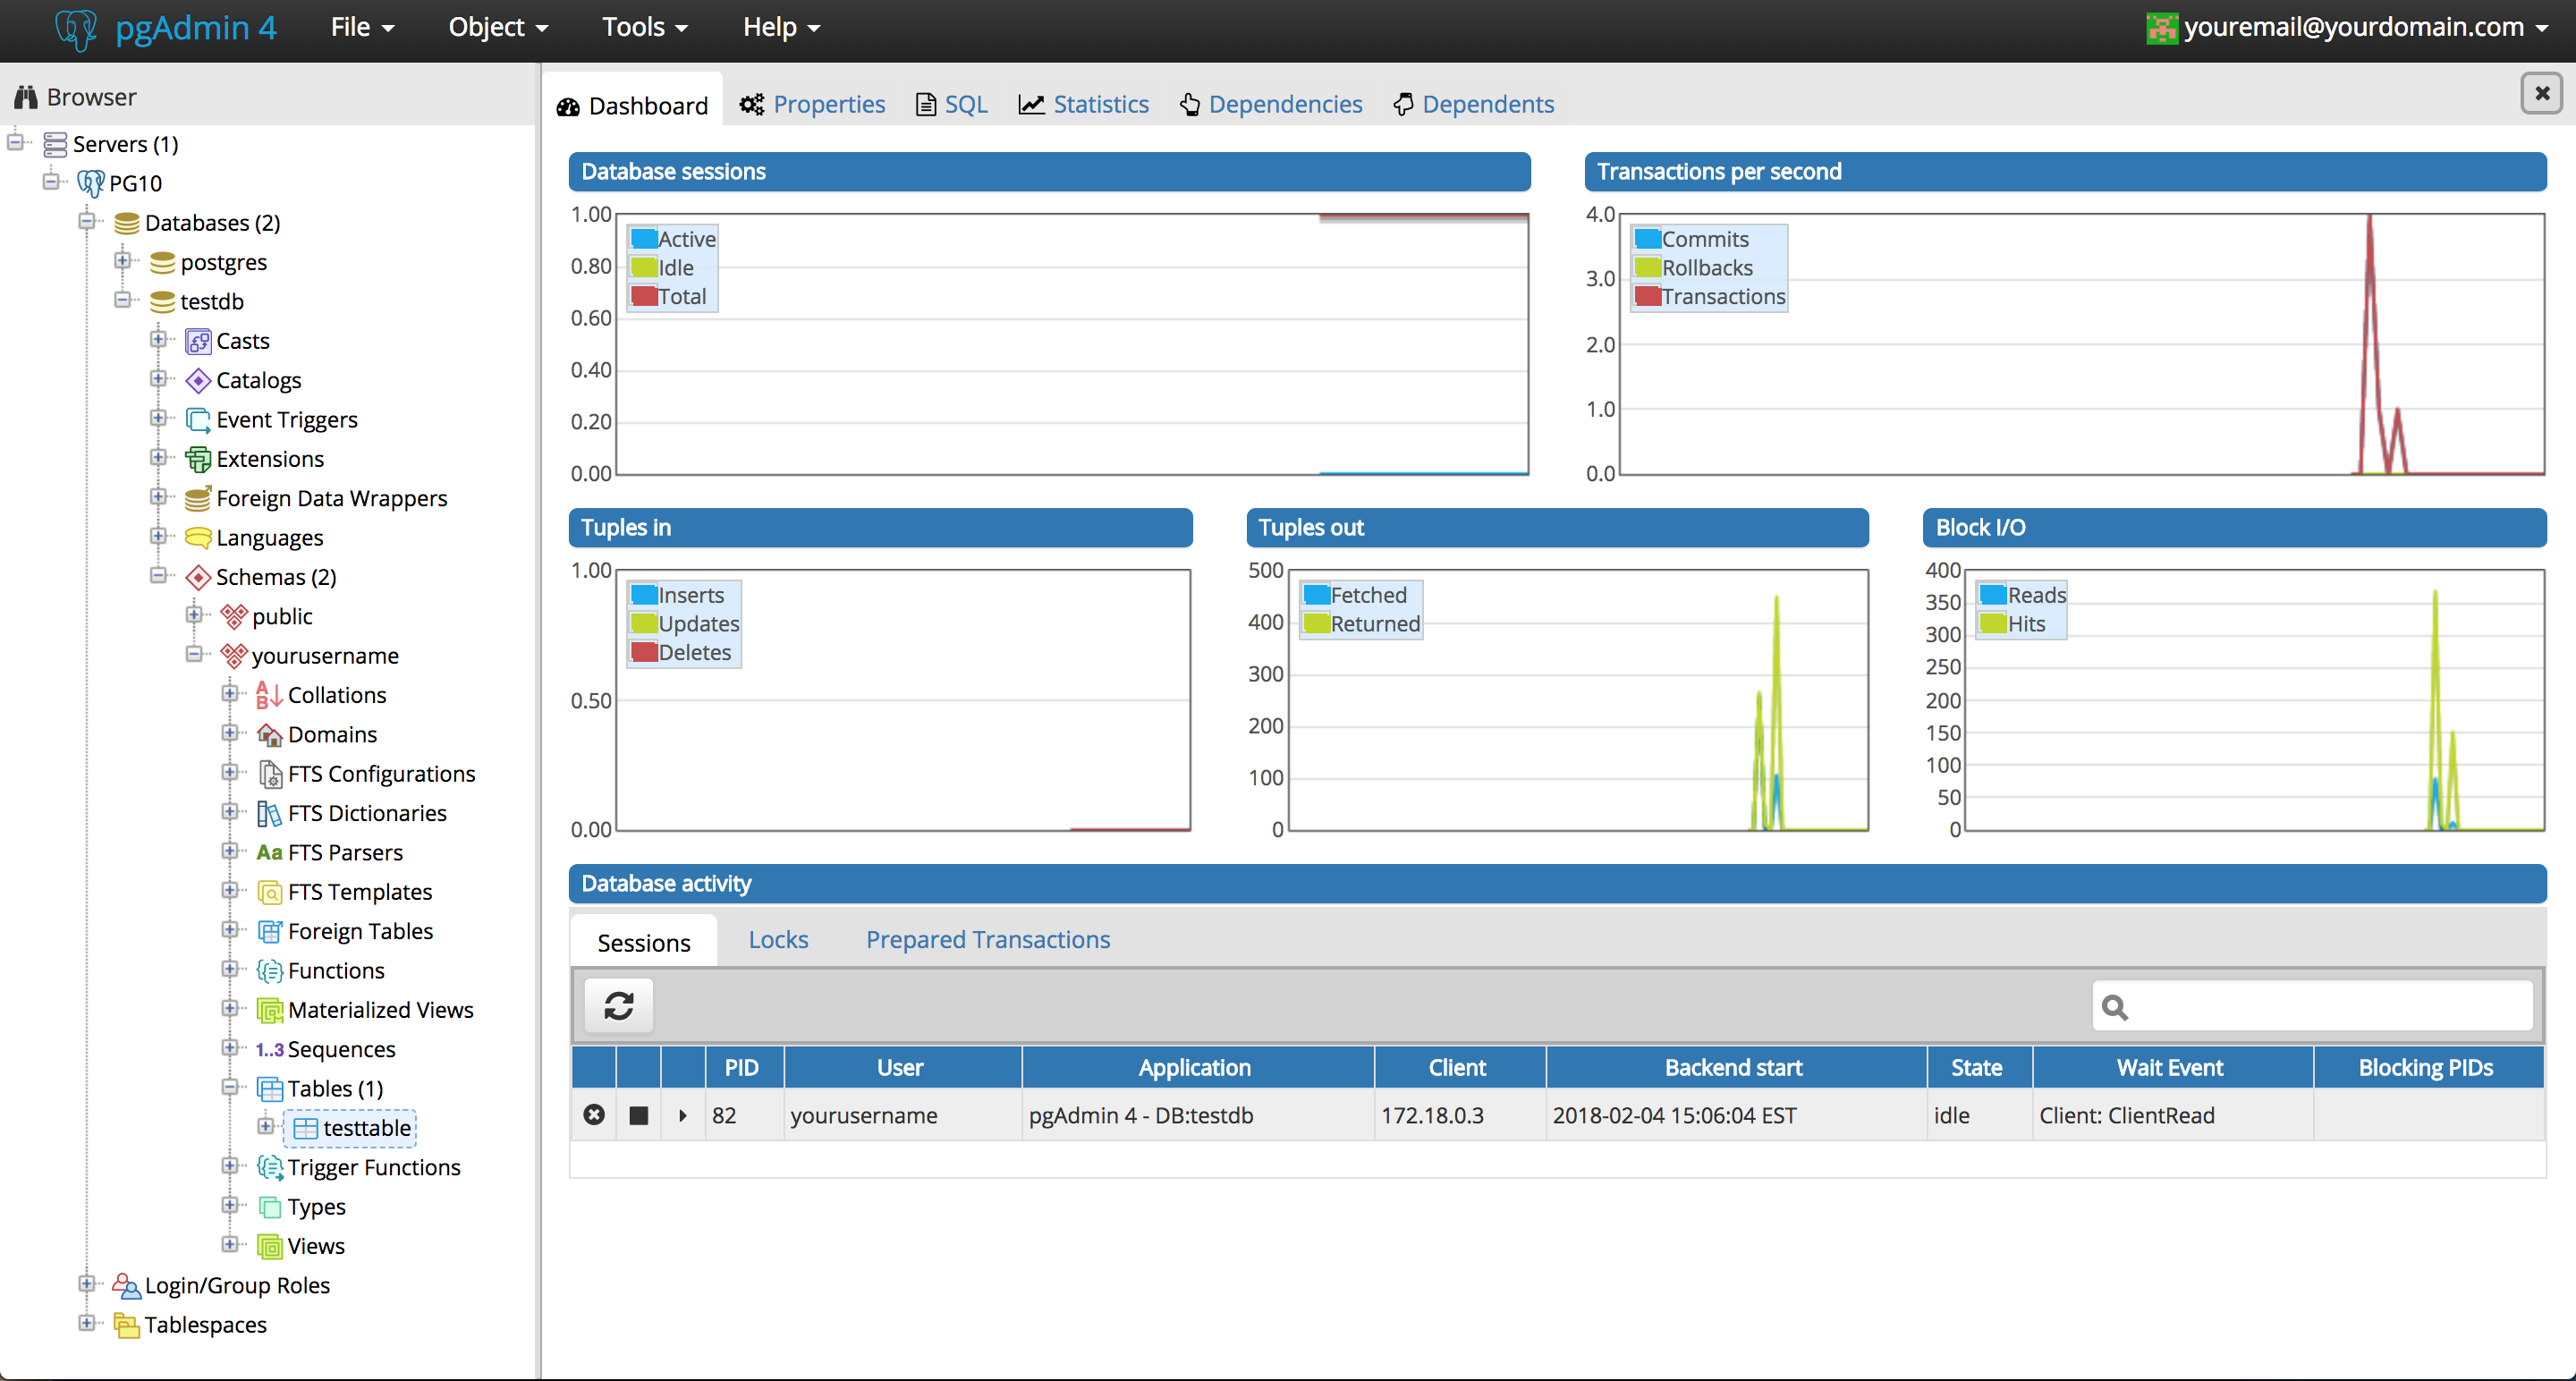Screen dimensions: 2576x1381
Task: Click the refresh sessions icon
Action: point(618,1004)
